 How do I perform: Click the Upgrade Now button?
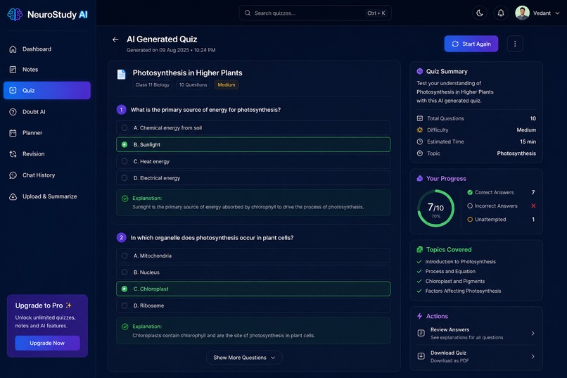47,343
